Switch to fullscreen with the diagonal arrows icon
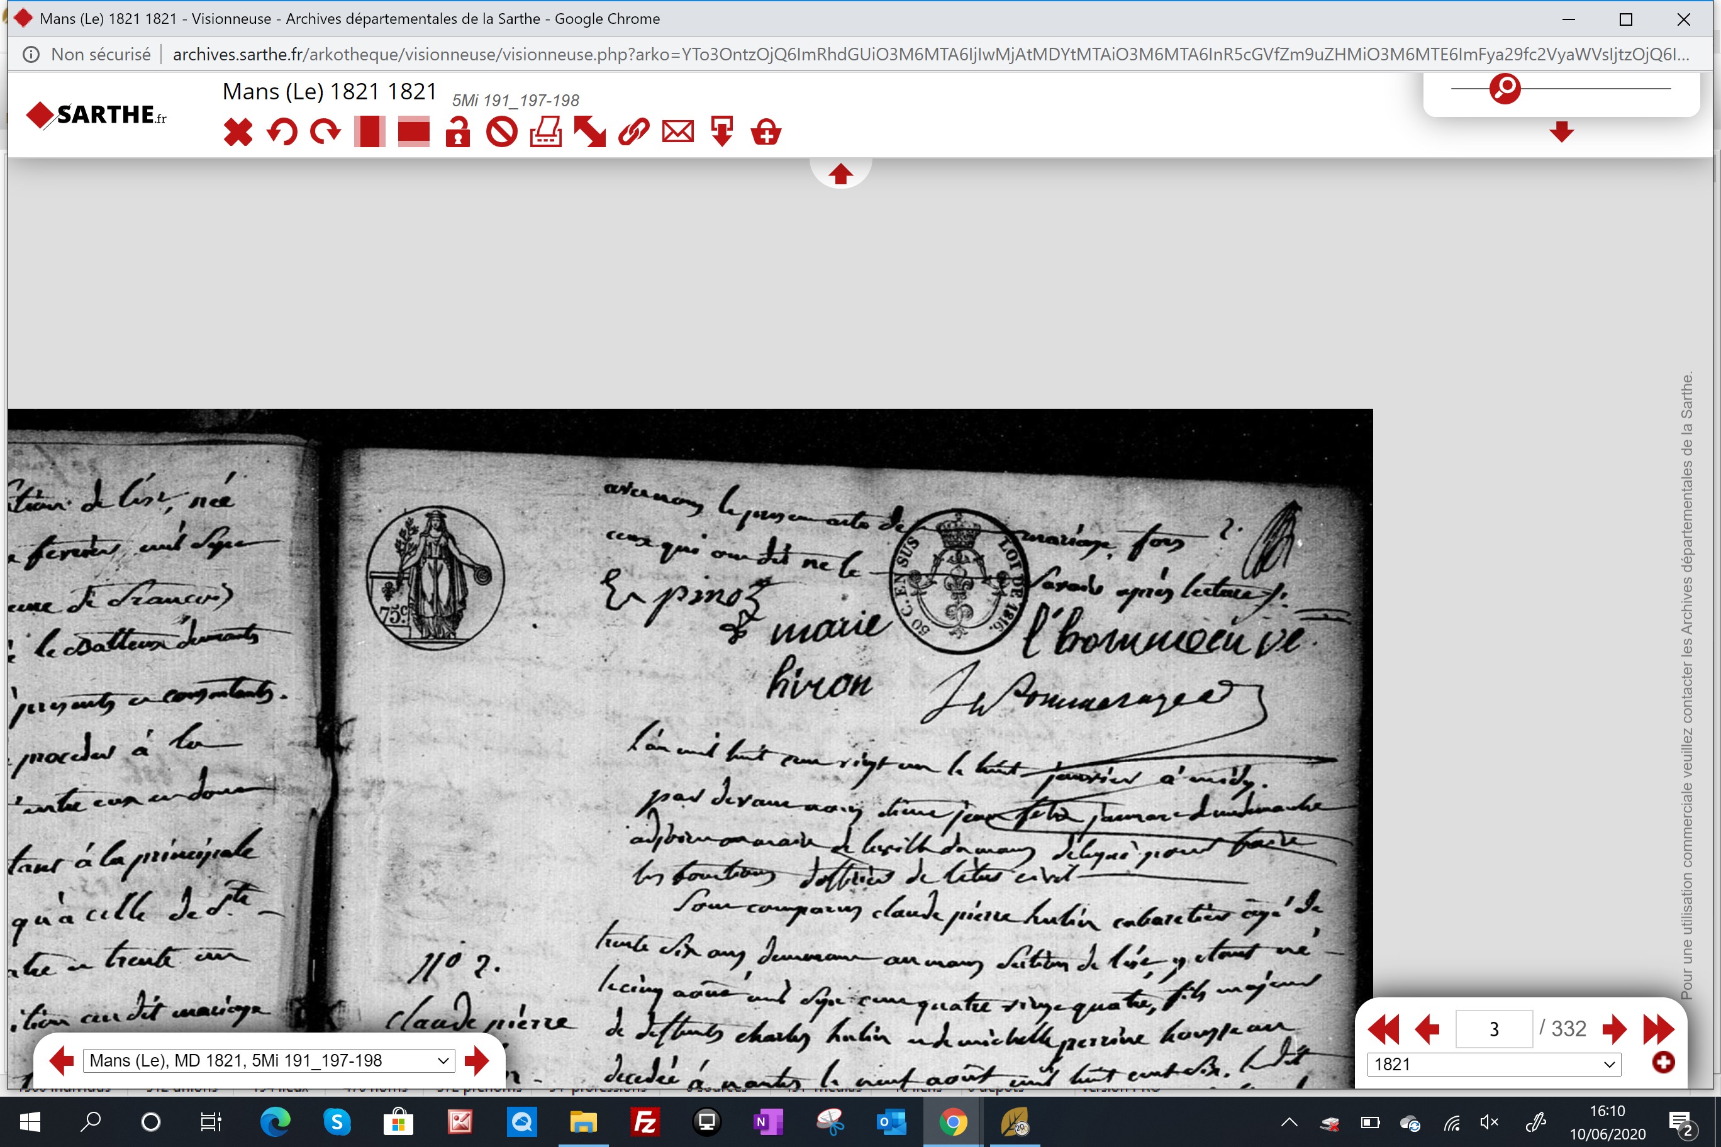This screenshot has width=1721, height=1147. (x=590, y=133)
